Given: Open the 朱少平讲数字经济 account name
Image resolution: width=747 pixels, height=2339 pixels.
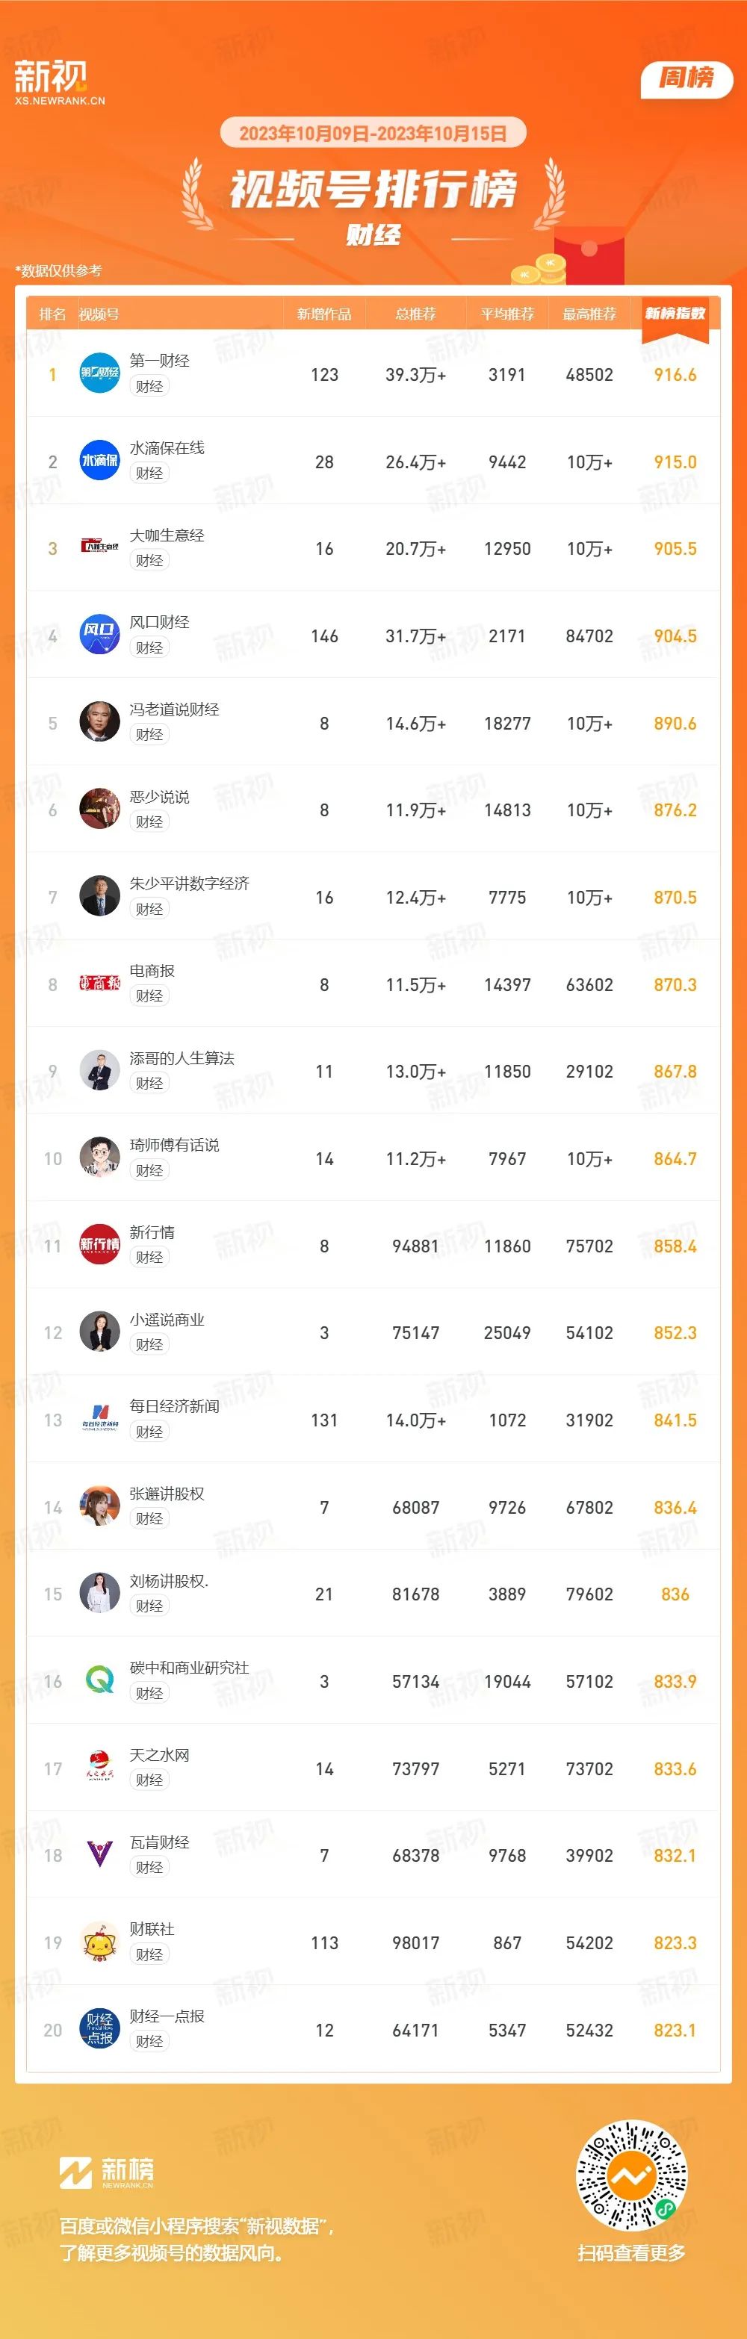Looking at the screenshot, I should (189, 883).
